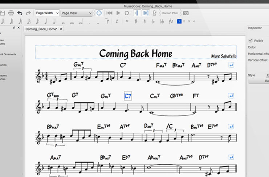Open the Page View mode dropdown
269x177 pixels.
[x=77, y=13]
